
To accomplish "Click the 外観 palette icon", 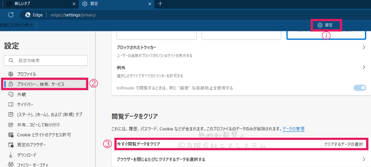I will pyautogui.click(x=11, y=94).
